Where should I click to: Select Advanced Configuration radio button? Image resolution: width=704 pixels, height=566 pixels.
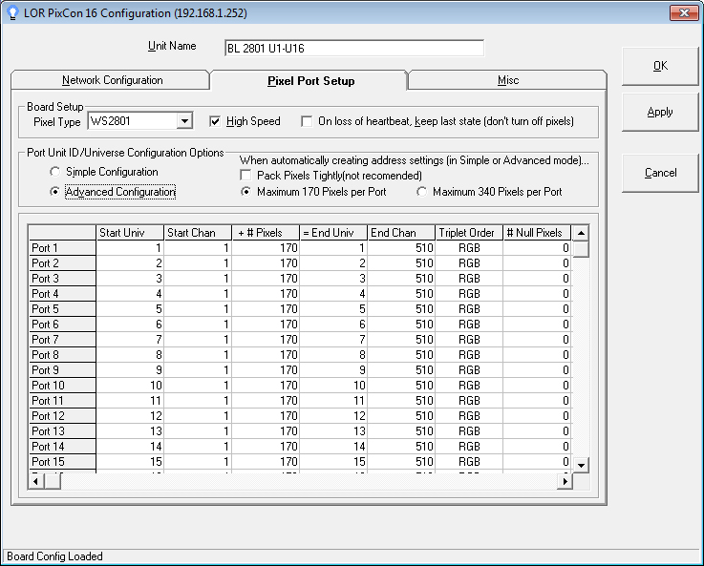click(x=55, y=192)
